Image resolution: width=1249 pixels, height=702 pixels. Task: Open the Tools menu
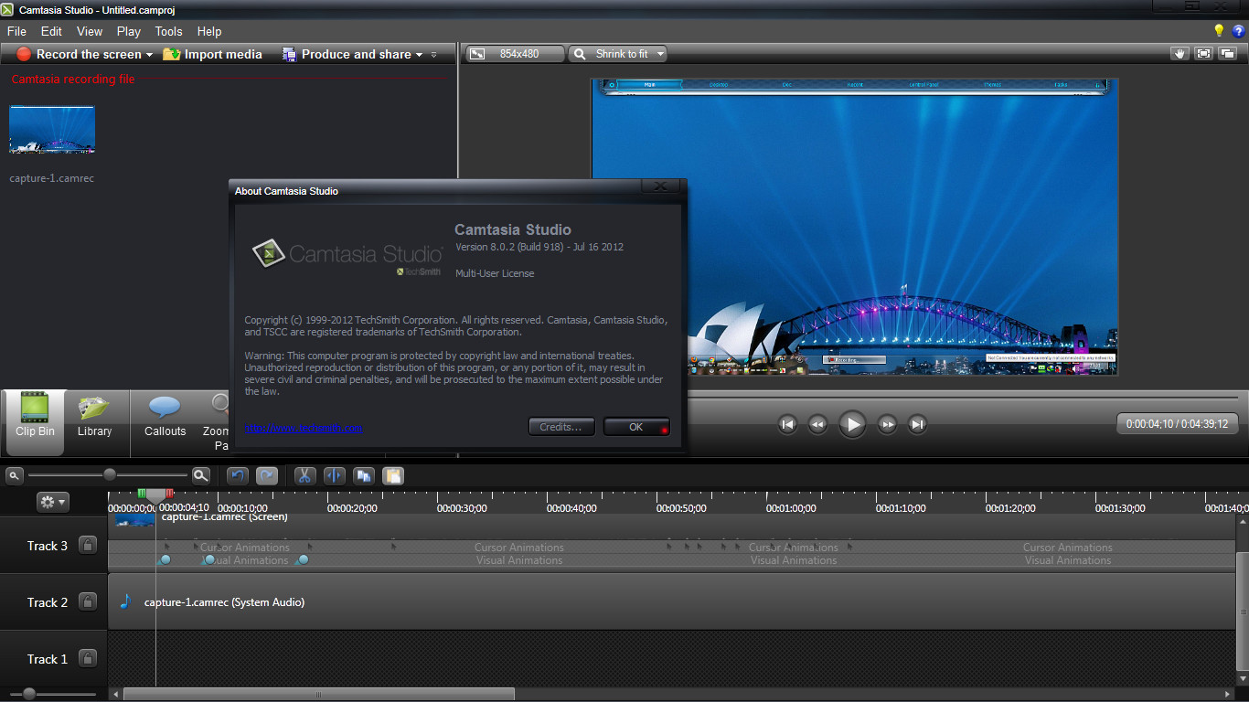tap(168, 31)
